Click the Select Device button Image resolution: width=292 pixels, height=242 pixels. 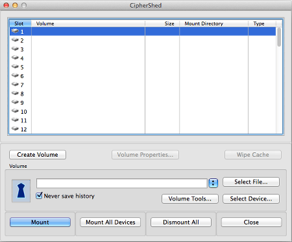point(251,198)
